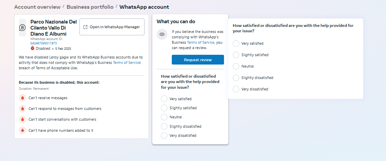The image size is (386, 161).
Task: Open Terms of Service link in disabled notice
Action: pos(126,63)
